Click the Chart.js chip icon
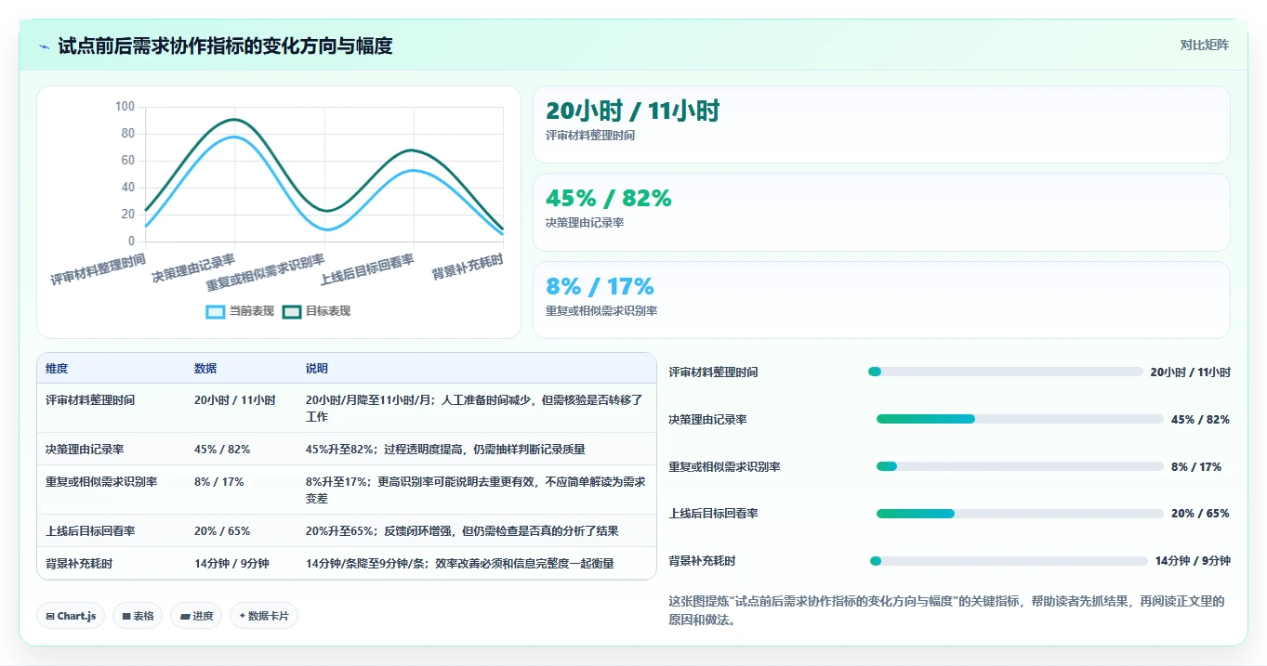The width and height of the screenshot is (1267, 666). 49,616
